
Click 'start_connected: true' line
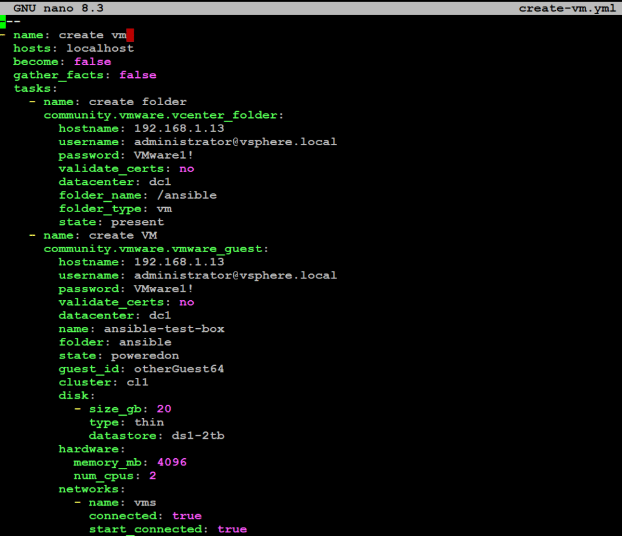click(x=168, y=529)
